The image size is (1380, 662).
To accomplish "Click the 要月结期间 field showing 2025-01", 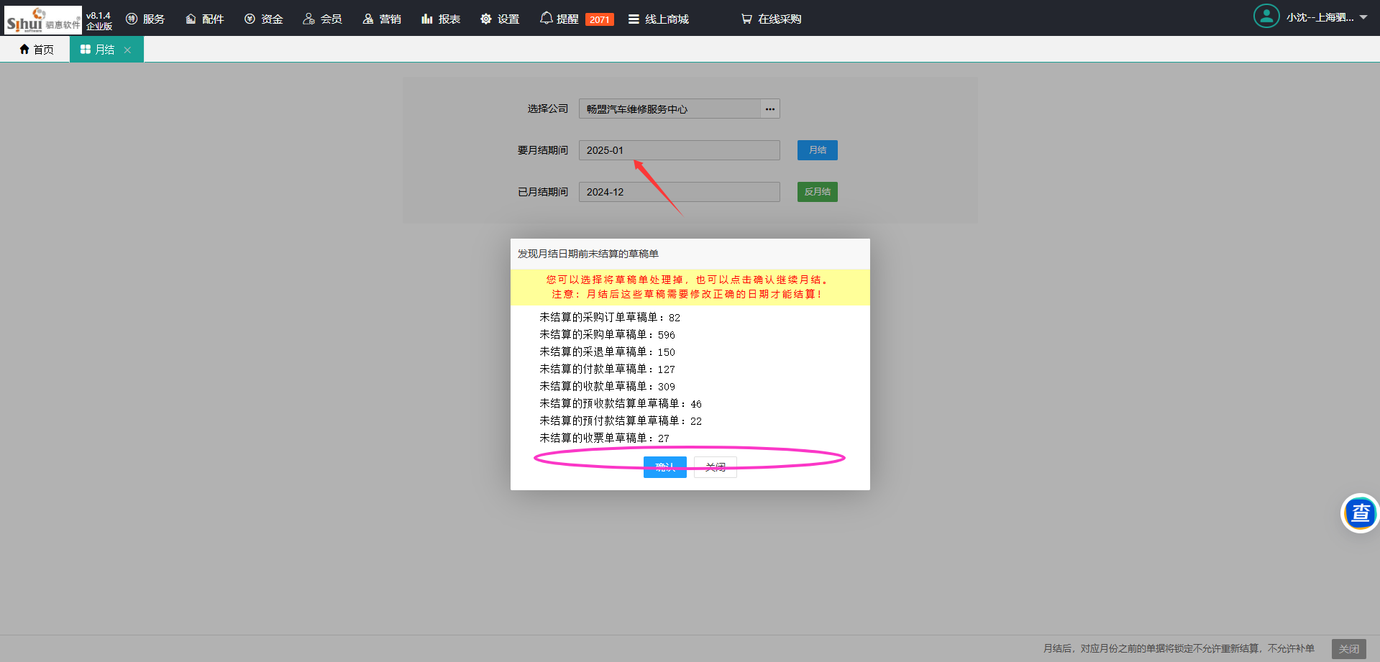I will [x=679, y=150].
